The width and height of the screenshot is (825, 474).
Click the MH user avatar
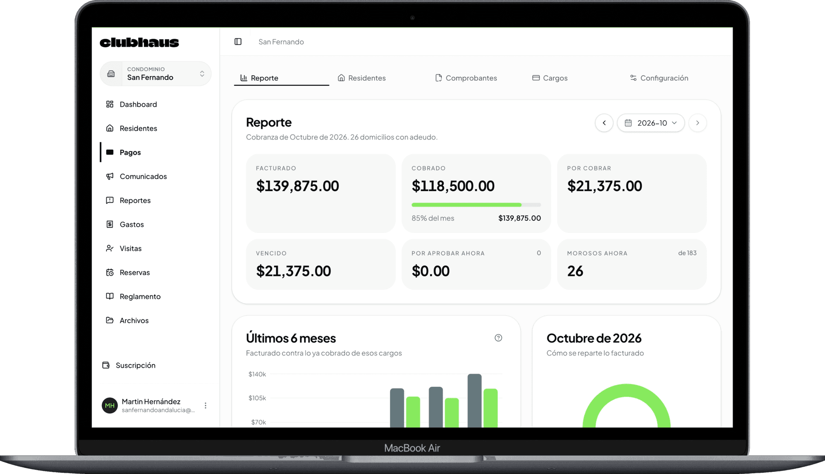click(x=110, y=406)
